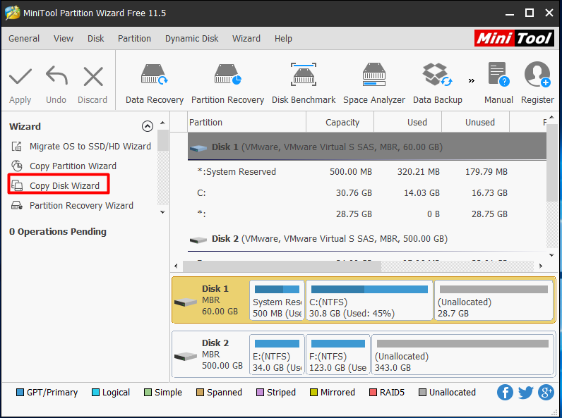Open the Facebook share icon
This screenshot has width=562, height=418.
tap(505, 393)
